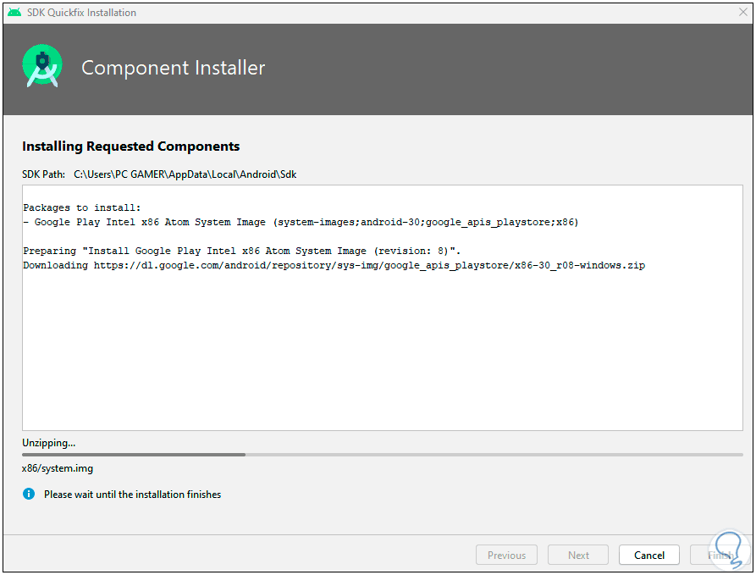Click the Android Studio logo in header
756x575 pixels.
[42, 68]
